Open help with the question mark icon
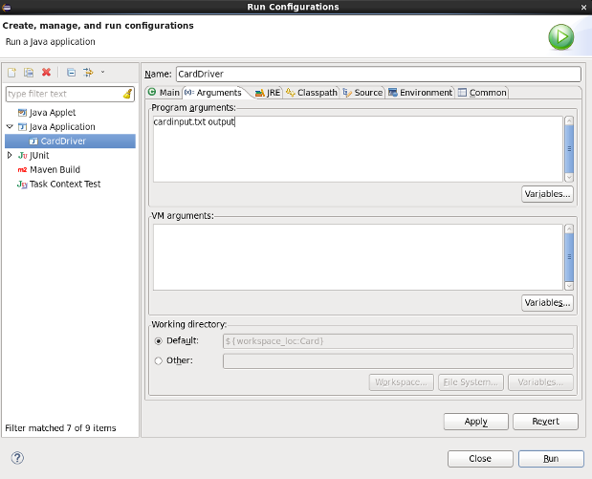Image resolution: width=592 pixels, height=479 pixels. (17, 458)
